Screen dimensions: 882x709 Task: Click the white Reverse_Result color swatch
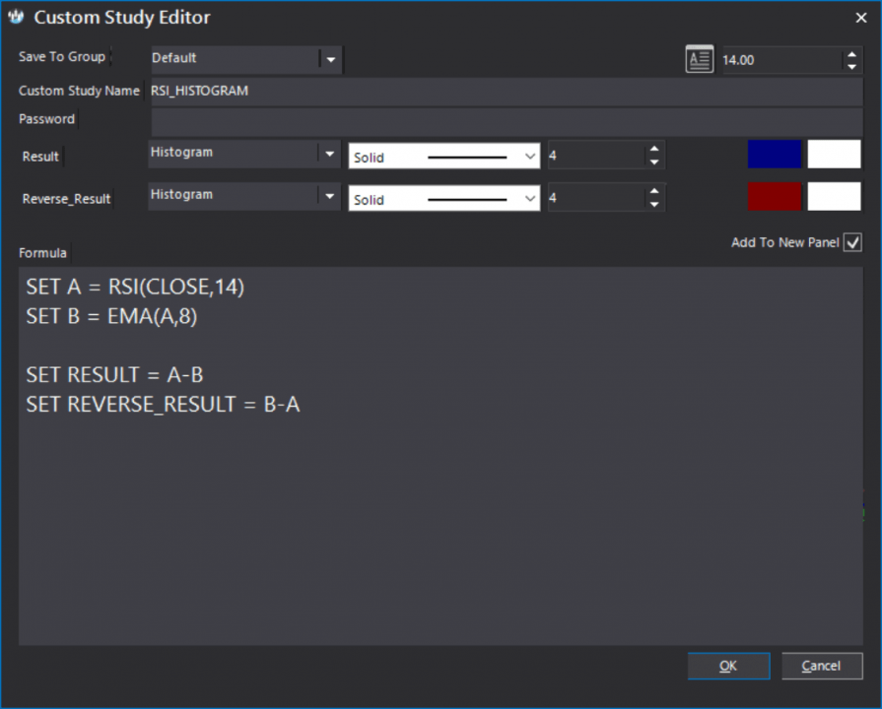click(834, 196)
